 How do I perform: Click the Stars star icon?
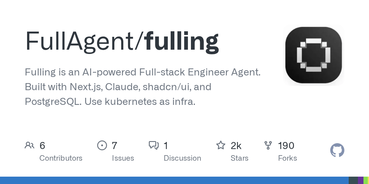pos(221,145)
